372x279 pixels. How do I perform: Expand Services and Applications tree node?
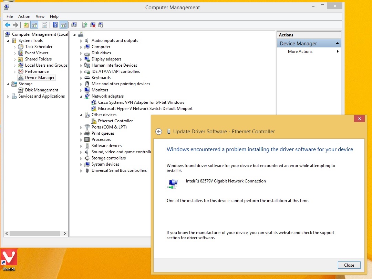pos(8,96)
